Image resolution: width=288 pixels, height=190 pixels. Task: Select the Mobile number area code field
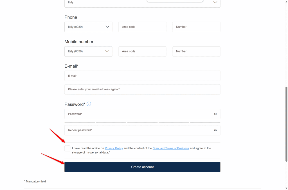142,51
